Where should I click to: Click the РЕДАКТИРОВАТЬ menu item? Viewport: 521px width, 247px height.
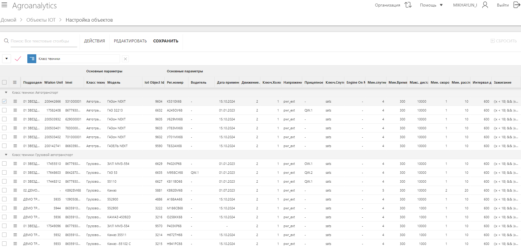tap(130, 41)
